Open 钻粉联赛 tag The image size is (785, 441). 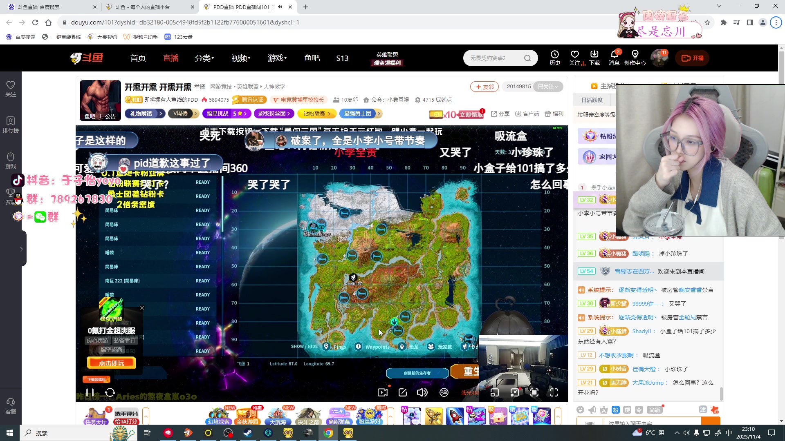tap(317, 114)
